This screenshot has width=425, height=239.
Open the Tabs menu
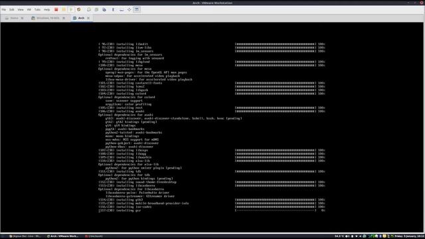click(37, 9)
